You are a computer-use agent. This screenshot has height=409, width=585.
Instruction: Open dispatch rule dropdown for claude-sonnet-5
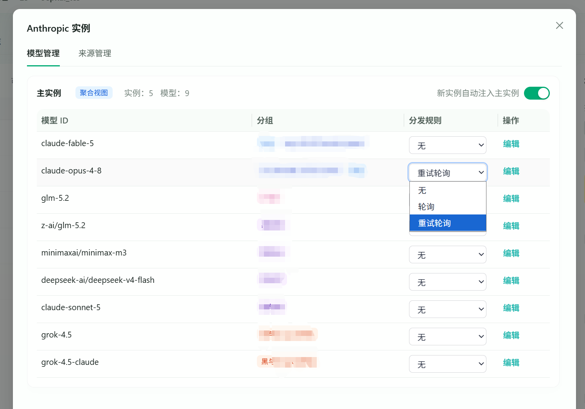(x=448, y=309)
